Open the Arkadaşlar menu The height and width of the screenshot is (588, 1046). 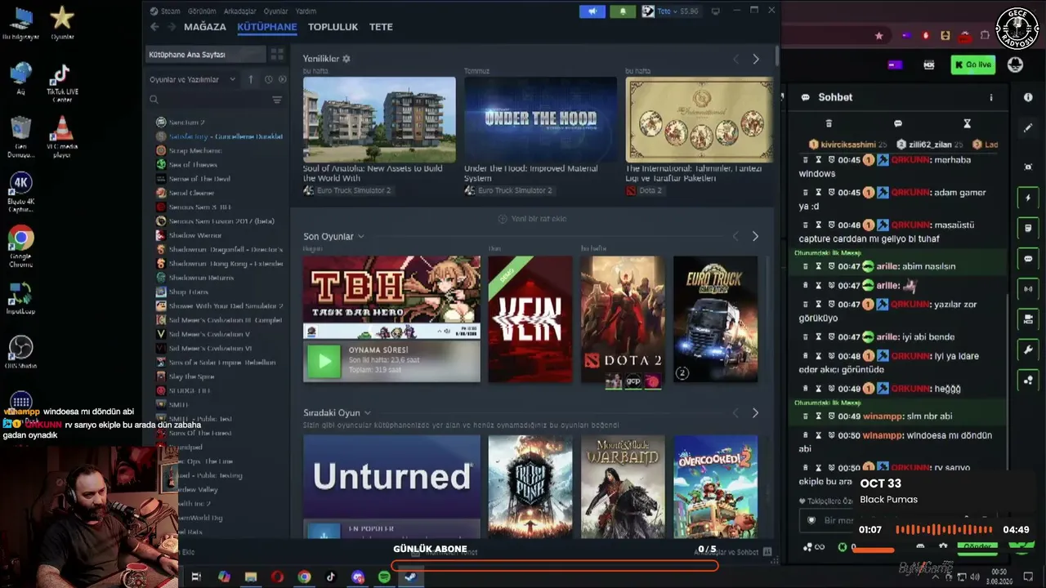coord(240,11)
